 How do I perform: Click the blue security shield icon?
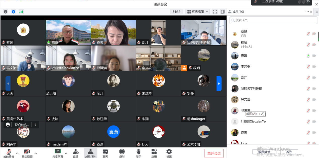pos(13,12)
